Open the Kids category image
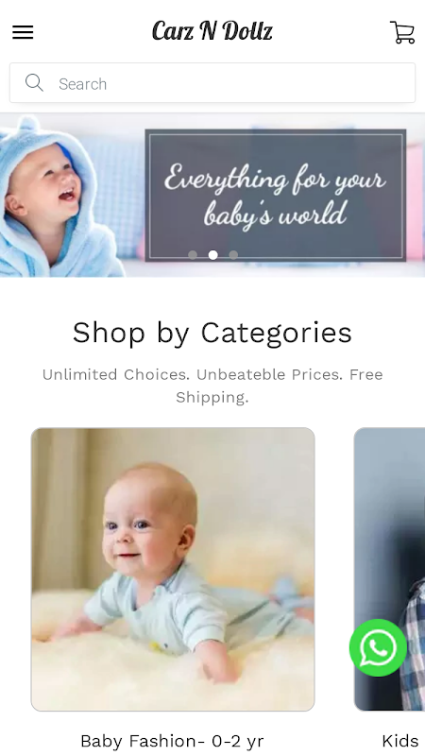Screen dimensions: 425x756 pos(389,570)
